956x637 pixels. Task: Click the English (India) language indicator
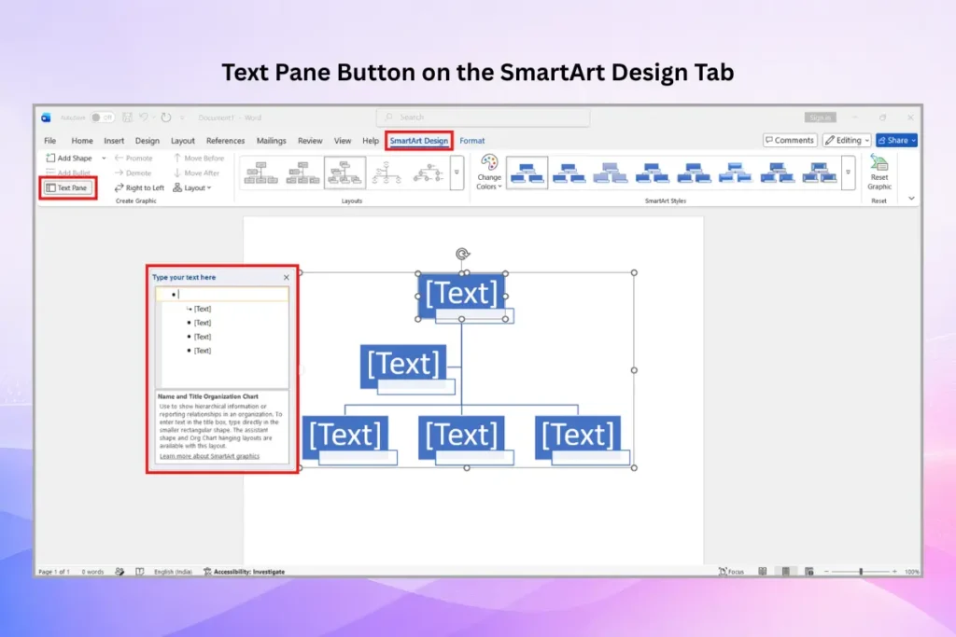(x=173, y=572)
